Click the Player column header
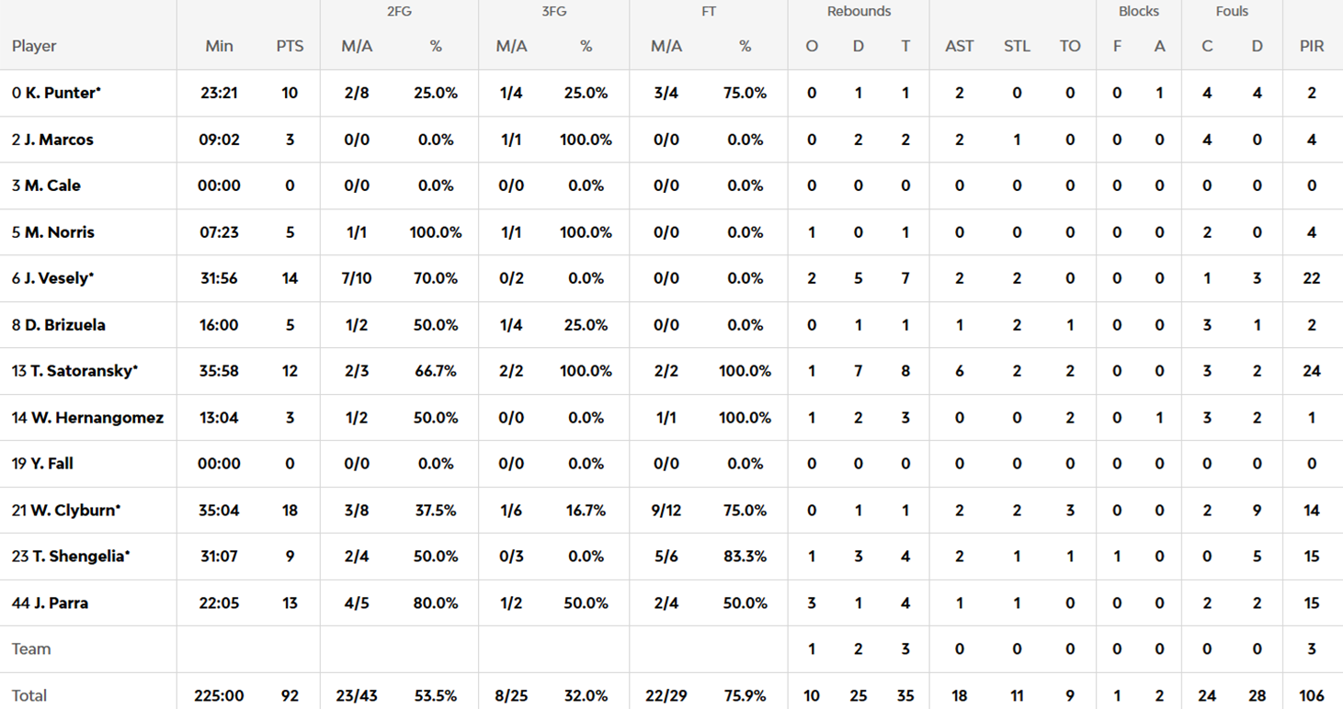Image resolution: width=1343 pixels, height=709 pixels. point(34,46)
